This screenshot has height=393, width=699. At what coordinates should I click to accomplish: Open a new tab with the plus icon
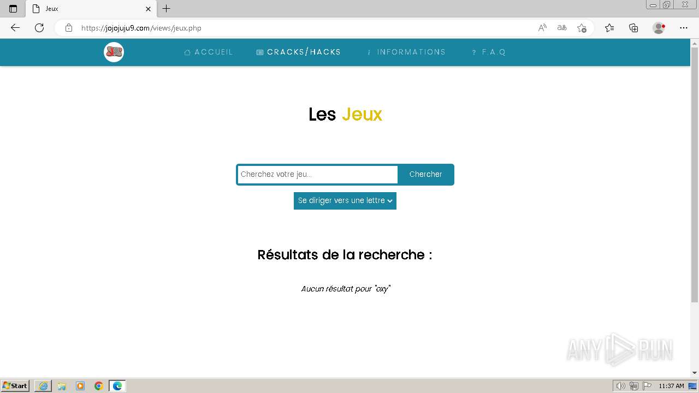167,9
